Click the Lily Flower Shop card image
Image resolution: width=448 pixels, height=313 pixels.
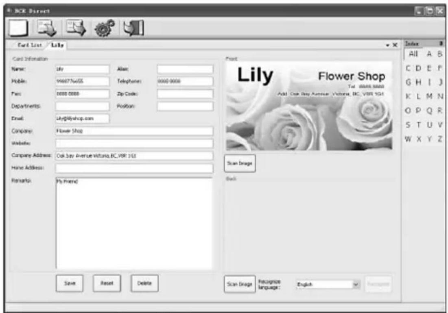click(x=309, y=106)
